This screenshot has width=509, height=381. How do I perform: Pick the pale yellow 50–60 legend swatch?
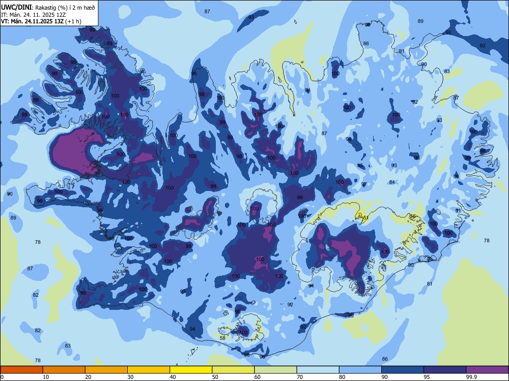coord(233,370)
